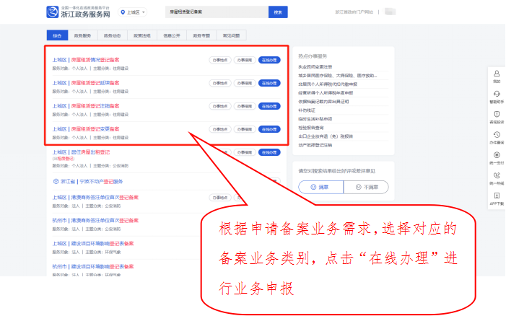506x316 pixels.
Task: Click 满意 feedback button
Action: (320, 187)
